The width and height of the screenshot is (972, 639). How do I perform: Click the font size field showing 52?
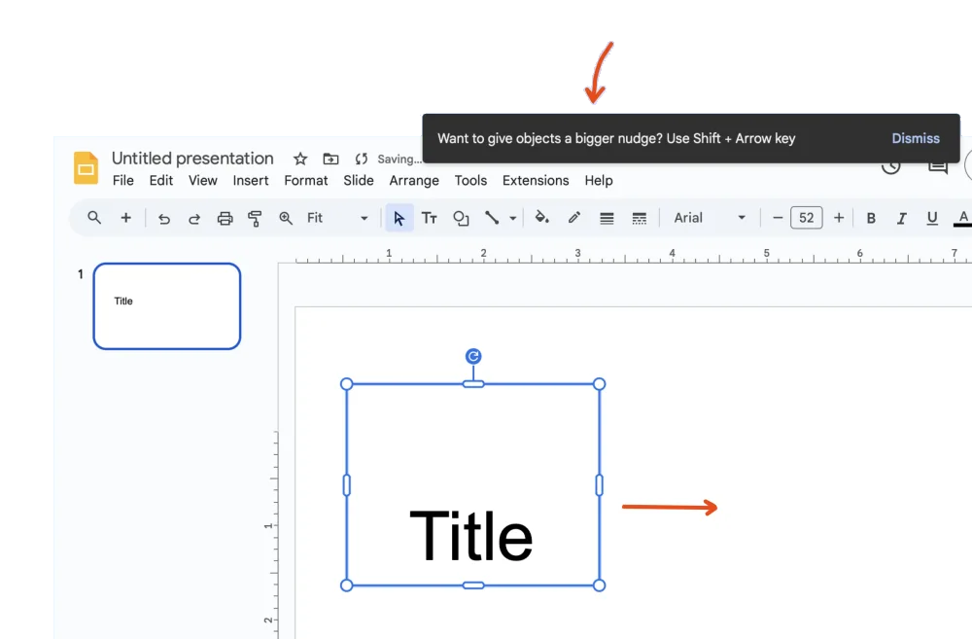tap(807, 218)
